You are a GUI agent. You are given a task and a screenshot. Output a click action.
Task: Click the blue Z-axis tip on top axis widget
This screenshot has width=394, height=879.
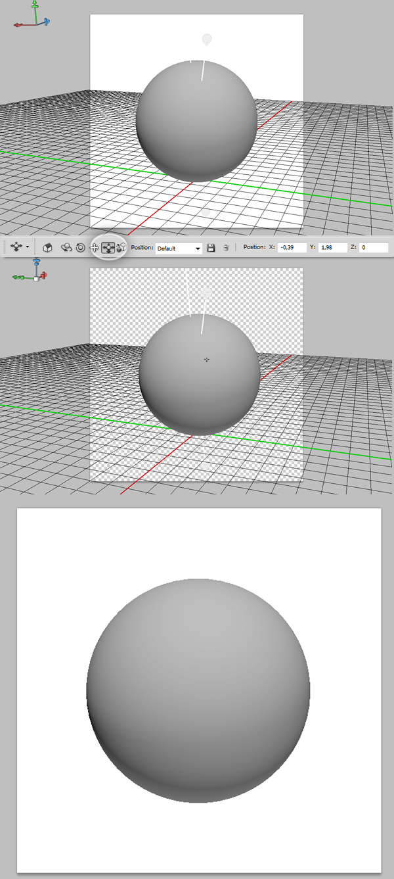(47, 21)
